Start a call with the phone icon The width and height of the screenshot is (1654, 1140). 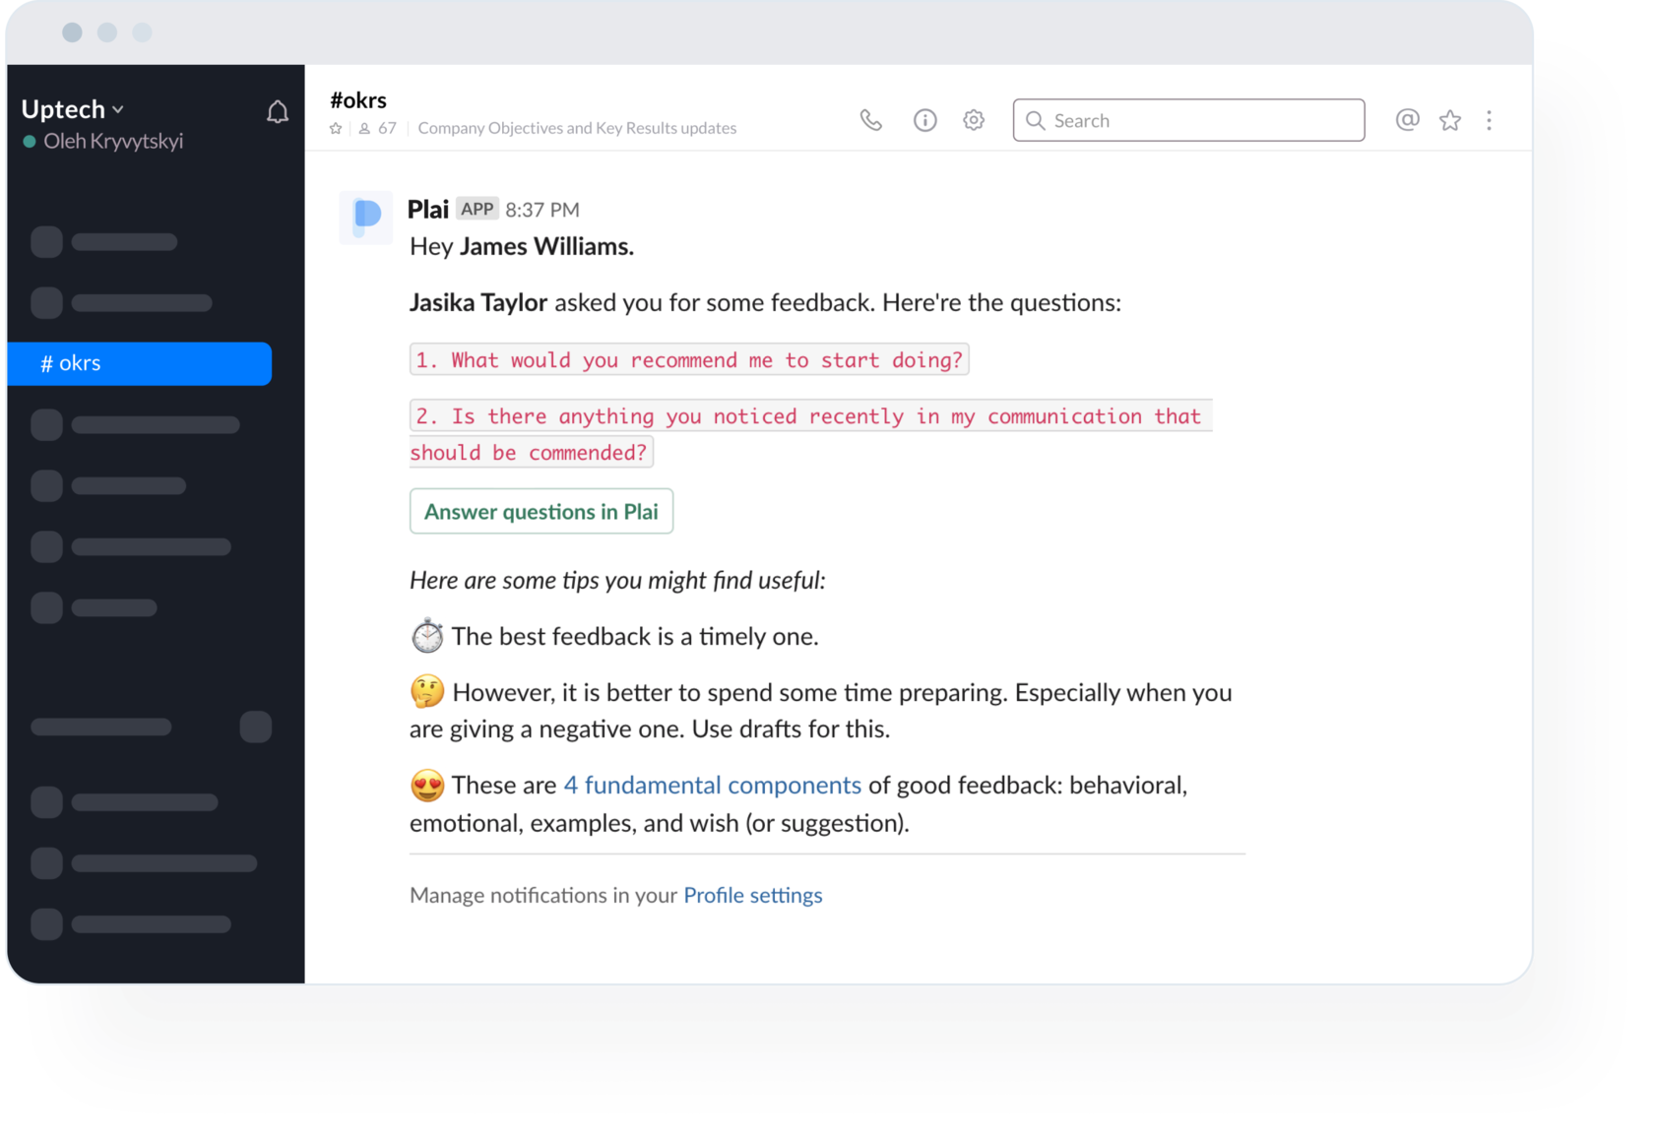click(870, 120)
